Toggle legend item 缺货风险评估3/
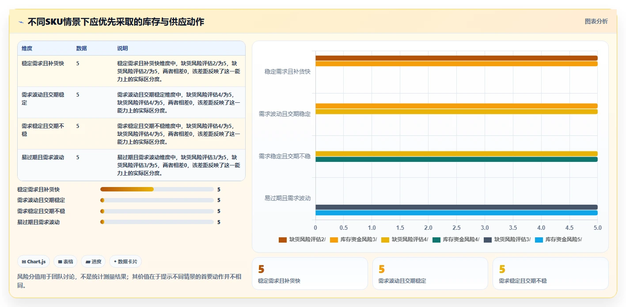 tap(507, 240)
